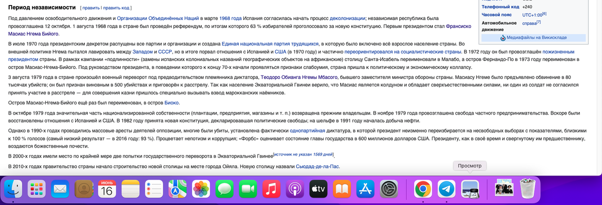The height and width of the screenshot is (205, 602).
Task: Open 'Организации Объединённых Наций' link
Action: (159, 18)
